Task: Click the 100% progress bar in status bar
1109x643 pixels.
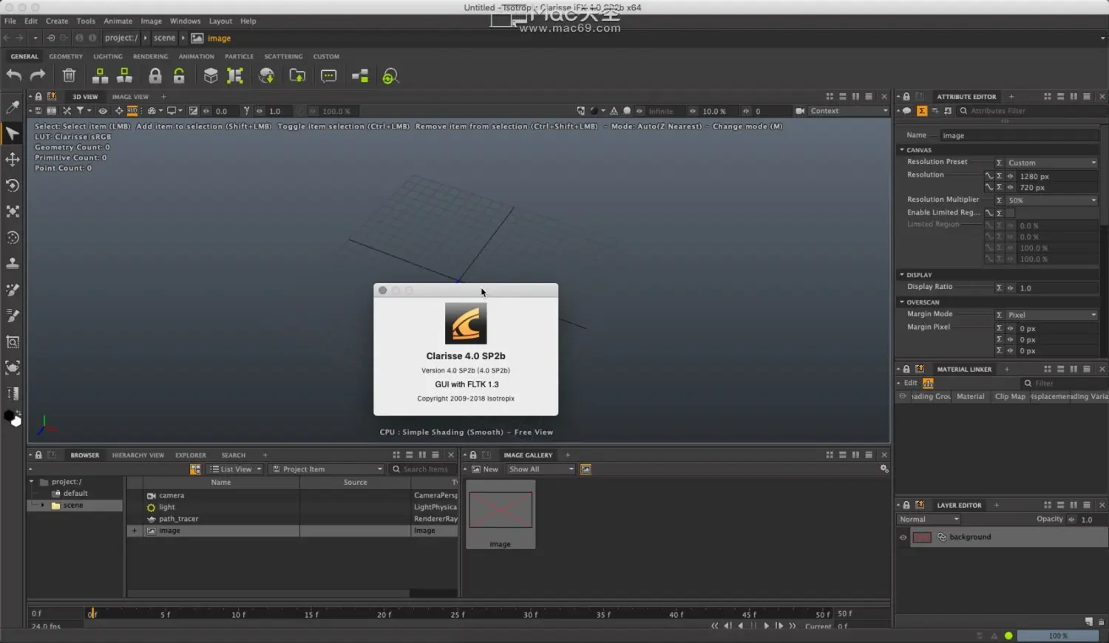Action: [1058, 636]
